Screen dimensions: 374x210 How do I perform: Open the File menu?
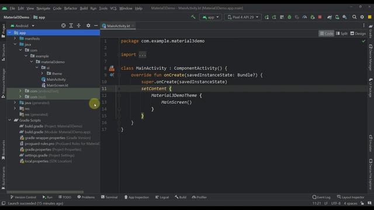pyautogui.click(x=12, y=8)
